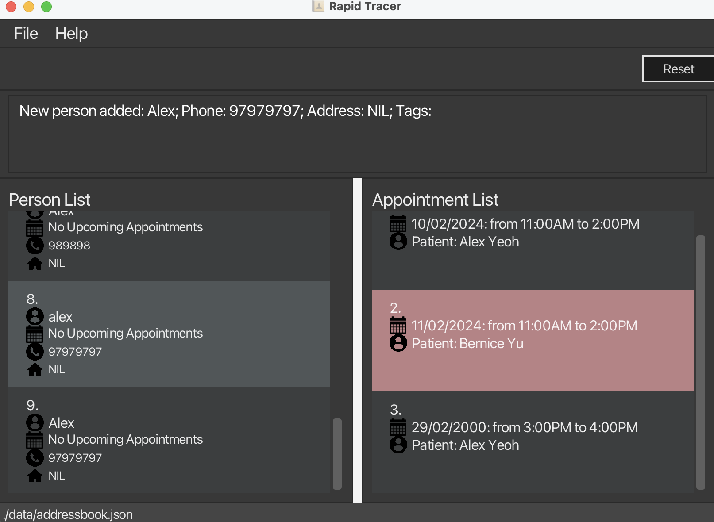Select address NIL in person entry 9

(x=57, y=476)
